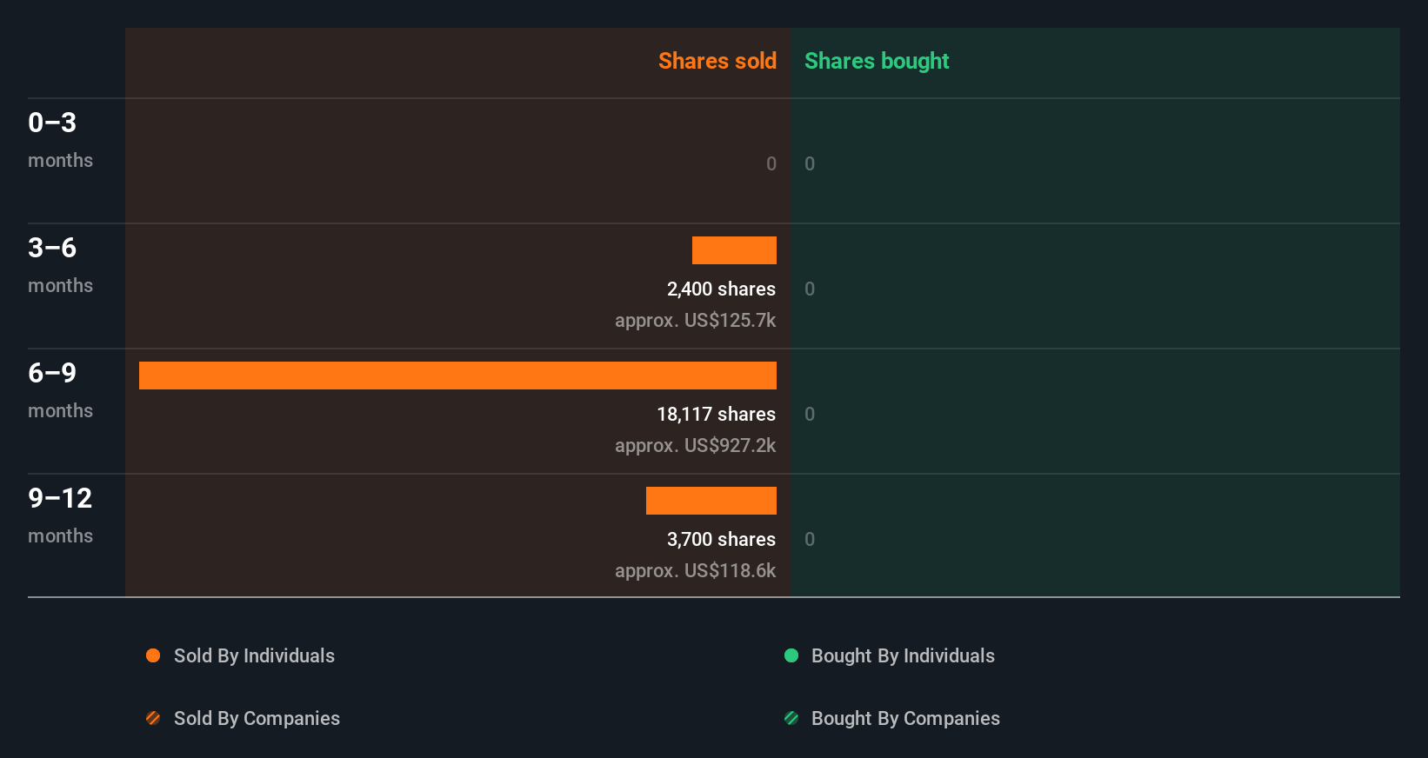Click the 6–9 months row label
This screenshot has width=1428, height=758.
[x=60, y=390]
